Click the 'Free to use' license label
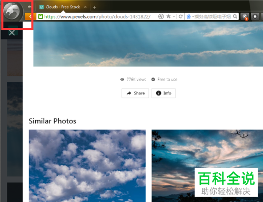The image size is (263, 202). [x=167, y=80]
